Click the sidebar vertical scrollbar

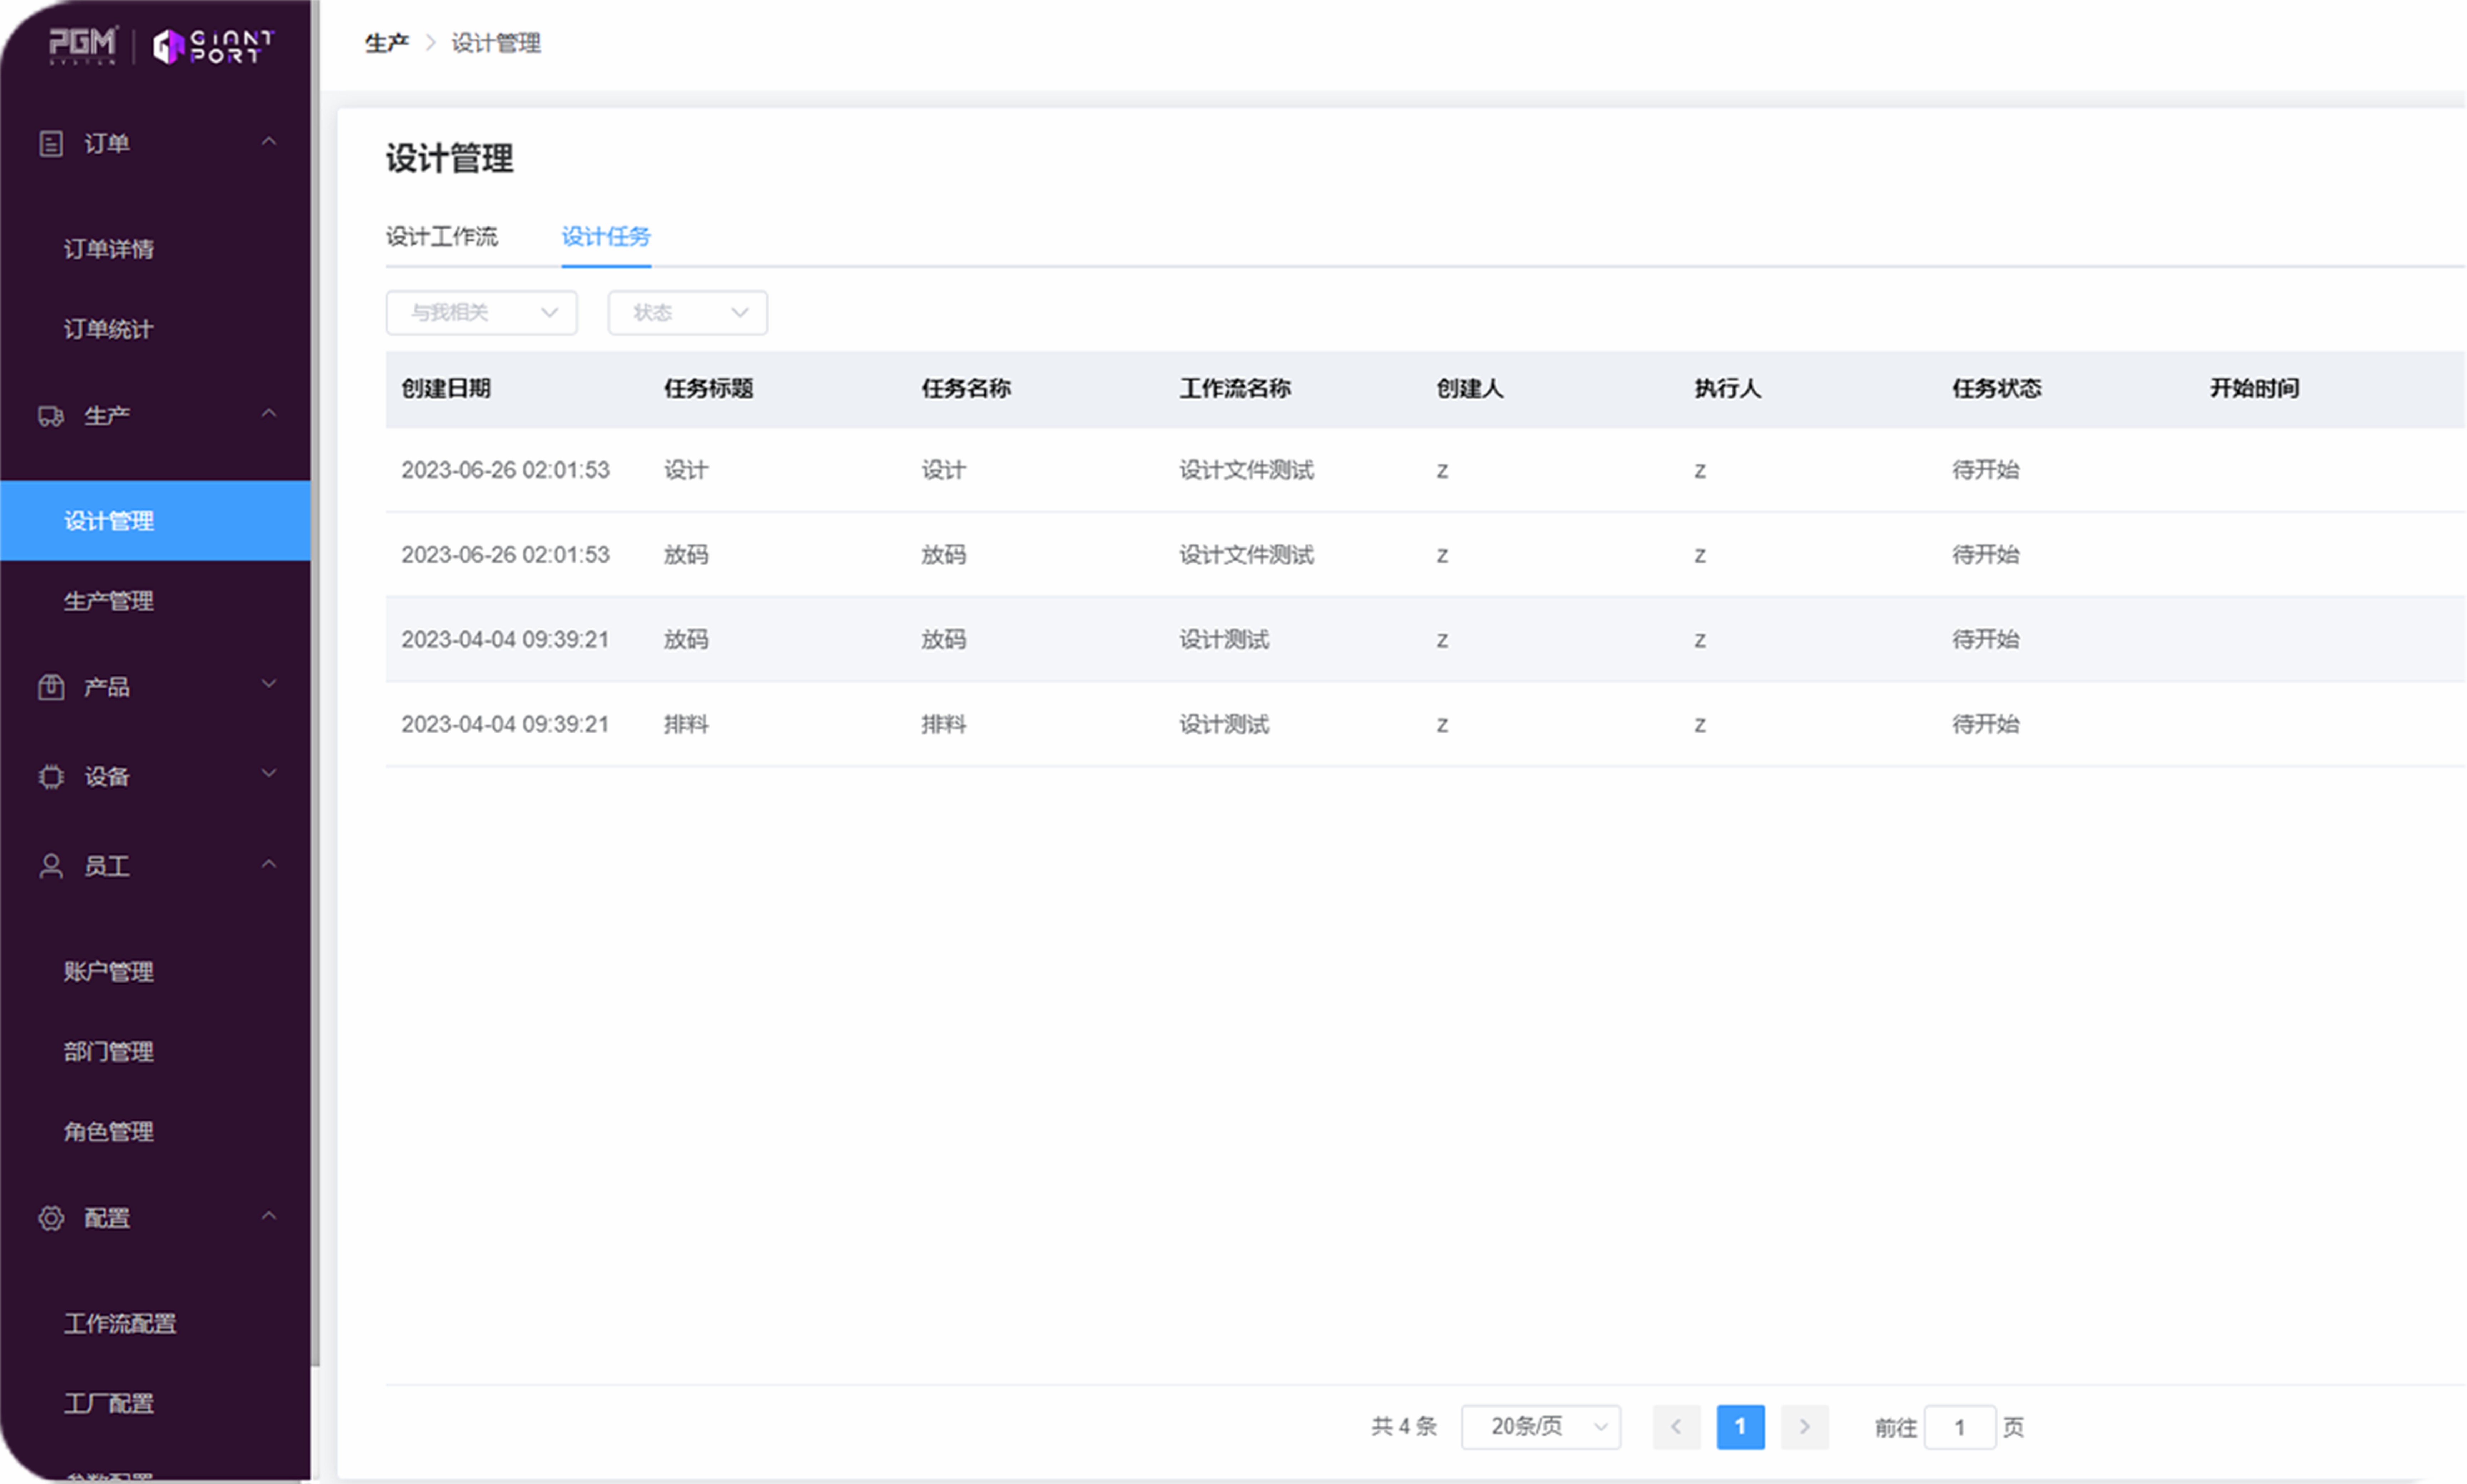coord(315,683)
